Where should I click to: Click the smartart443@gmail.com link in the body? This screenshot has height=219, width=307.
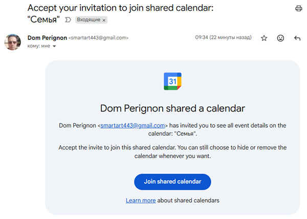point(133,125)
